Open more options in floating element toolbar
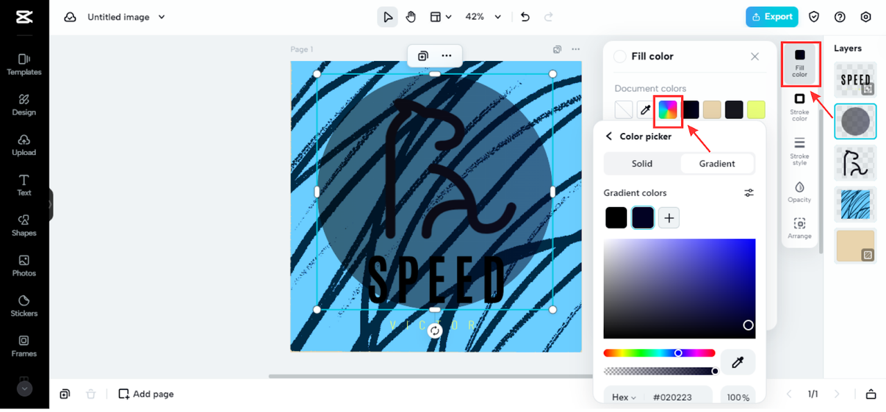Viewport: 886px width, 412px height. click(x=446, y=56)
